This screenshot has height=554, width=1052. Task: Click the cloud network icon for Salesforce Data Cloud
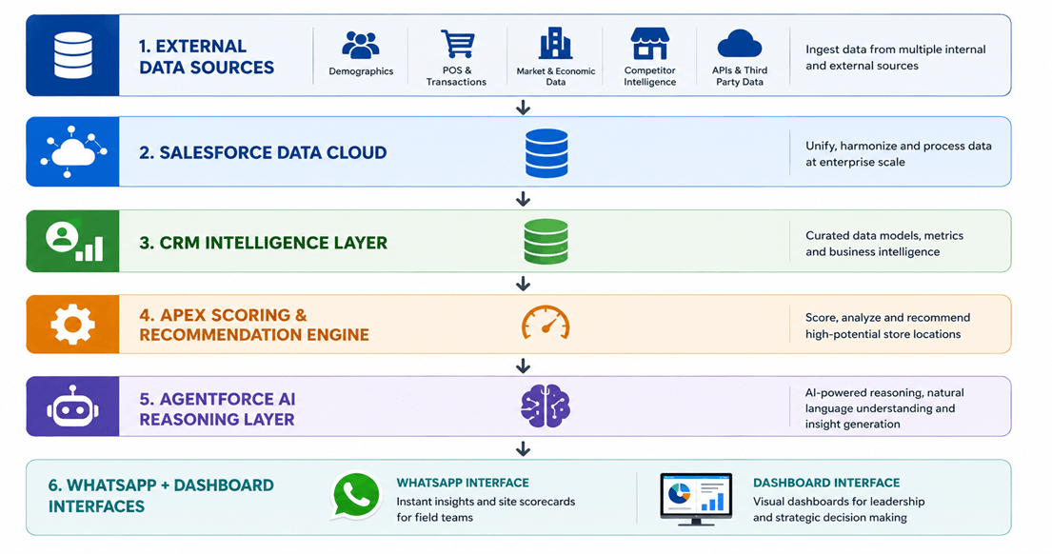73,151
